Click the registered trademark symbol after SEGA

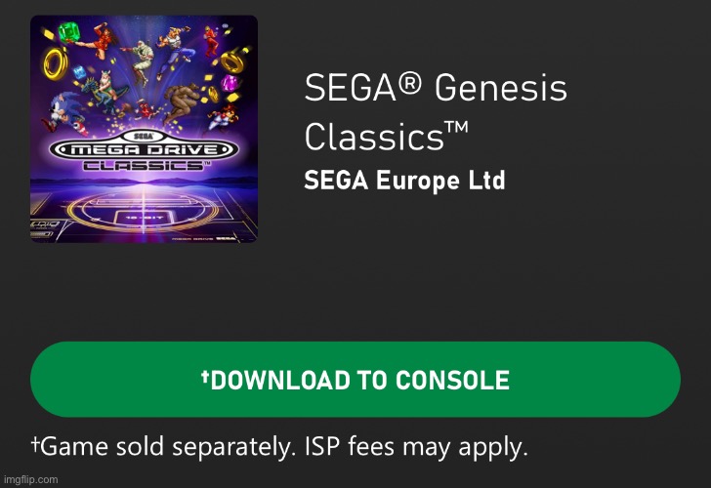412,84
